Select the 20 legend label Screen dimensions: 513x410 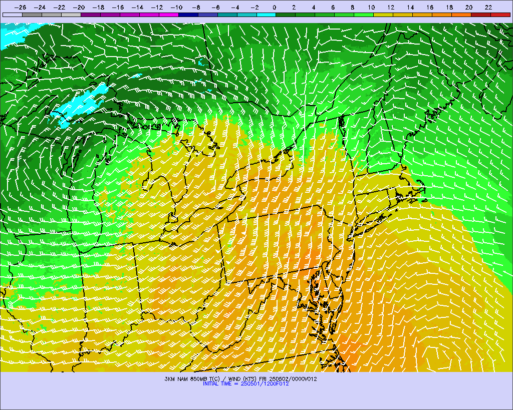[469, 8]
